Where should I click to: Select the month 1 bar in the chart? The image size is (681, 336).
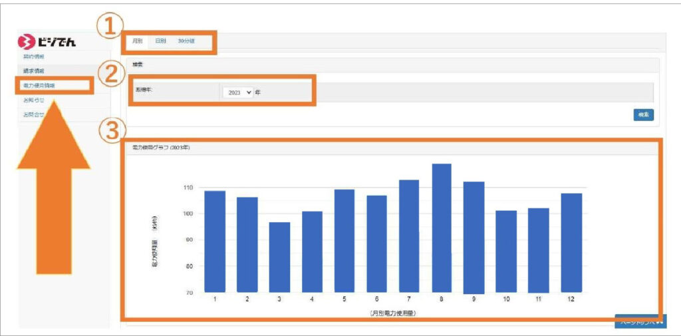point(215,241)
